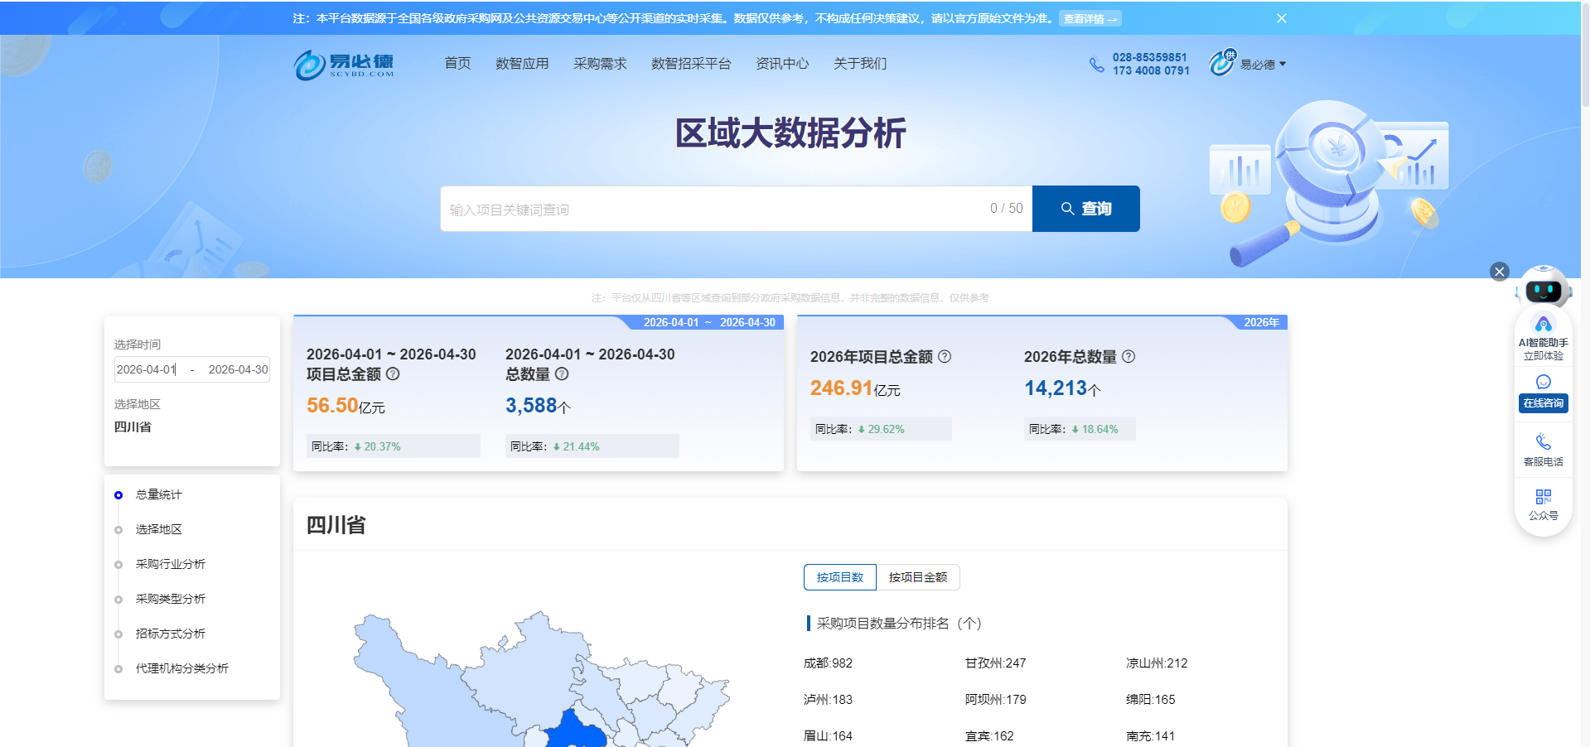This screenshot has width=1590, height=747.
Task: Click the 14,213个 yearly count value
Action: pos(1062,388)
